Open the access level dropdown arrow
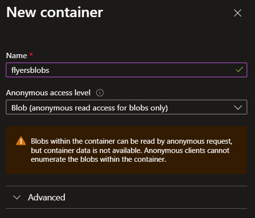This screenshot has height=218, width=255. pyautogui.click(x=238, y=108)
